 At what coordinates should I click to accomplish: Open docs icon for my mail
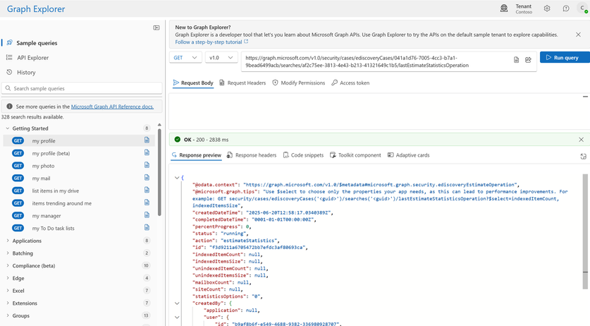tap(147, 178)
